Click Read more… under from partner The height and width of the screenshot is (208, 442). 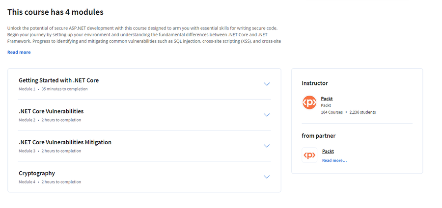click(x=334, y=160)
